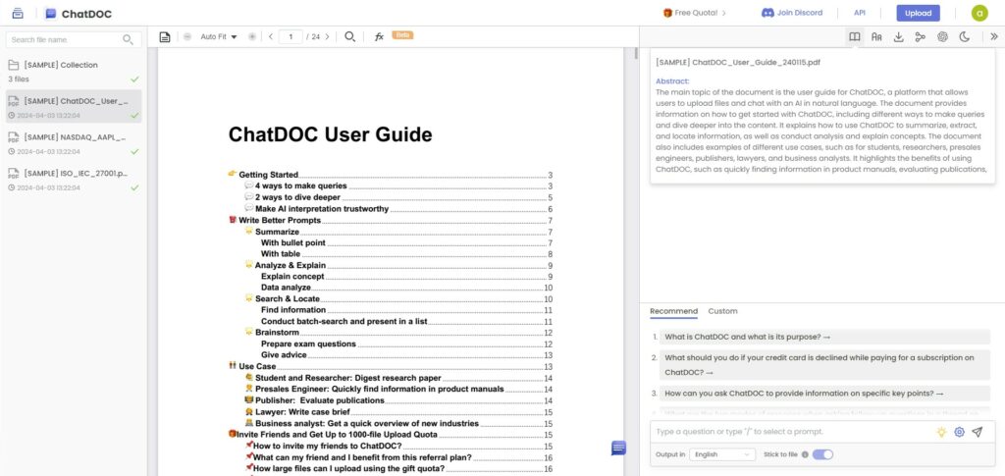The width and height of the screenshot is (1005, 476).
Task: Go to next page arrow
Action: (x=328, y=37)
